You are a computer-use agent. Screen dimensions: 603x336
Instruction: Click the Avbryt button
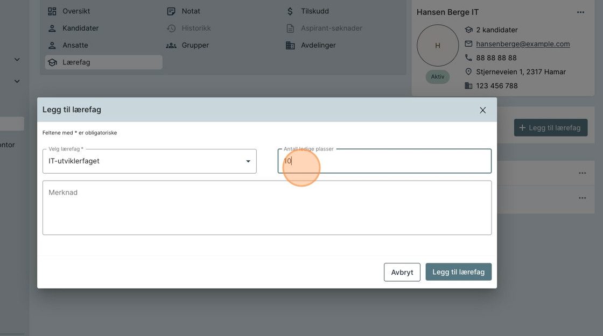(402, 272)
